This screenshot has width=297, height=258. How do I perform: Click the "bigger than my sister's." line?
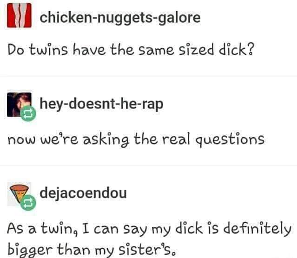[x=92, y=250]
